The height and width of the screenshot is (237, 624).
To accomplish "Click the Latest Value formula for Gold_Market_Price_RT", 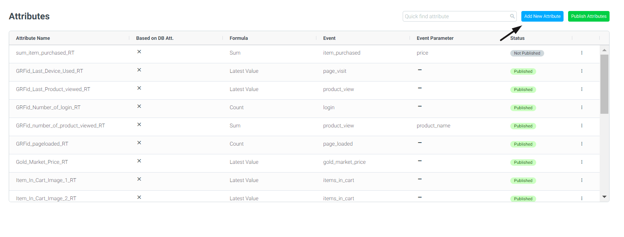I will click(244, 162).
